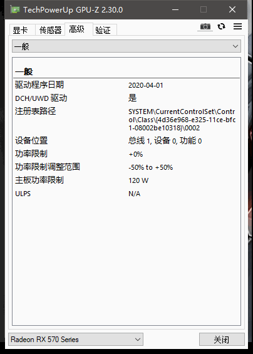253x354 pixels.
Task: Expand the 一般 category dropdown
Action: click(126, 46)
